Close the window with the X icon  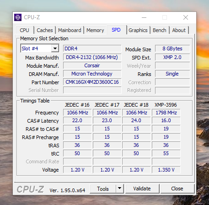pyautogui.click(x=186, y=17)
